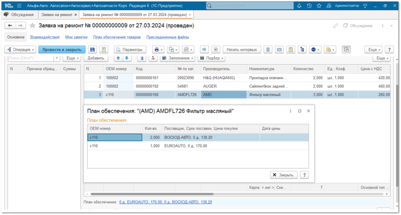Open the create-based-on dropdown
This screenshot has width=401, height=215.
(173, 50)
